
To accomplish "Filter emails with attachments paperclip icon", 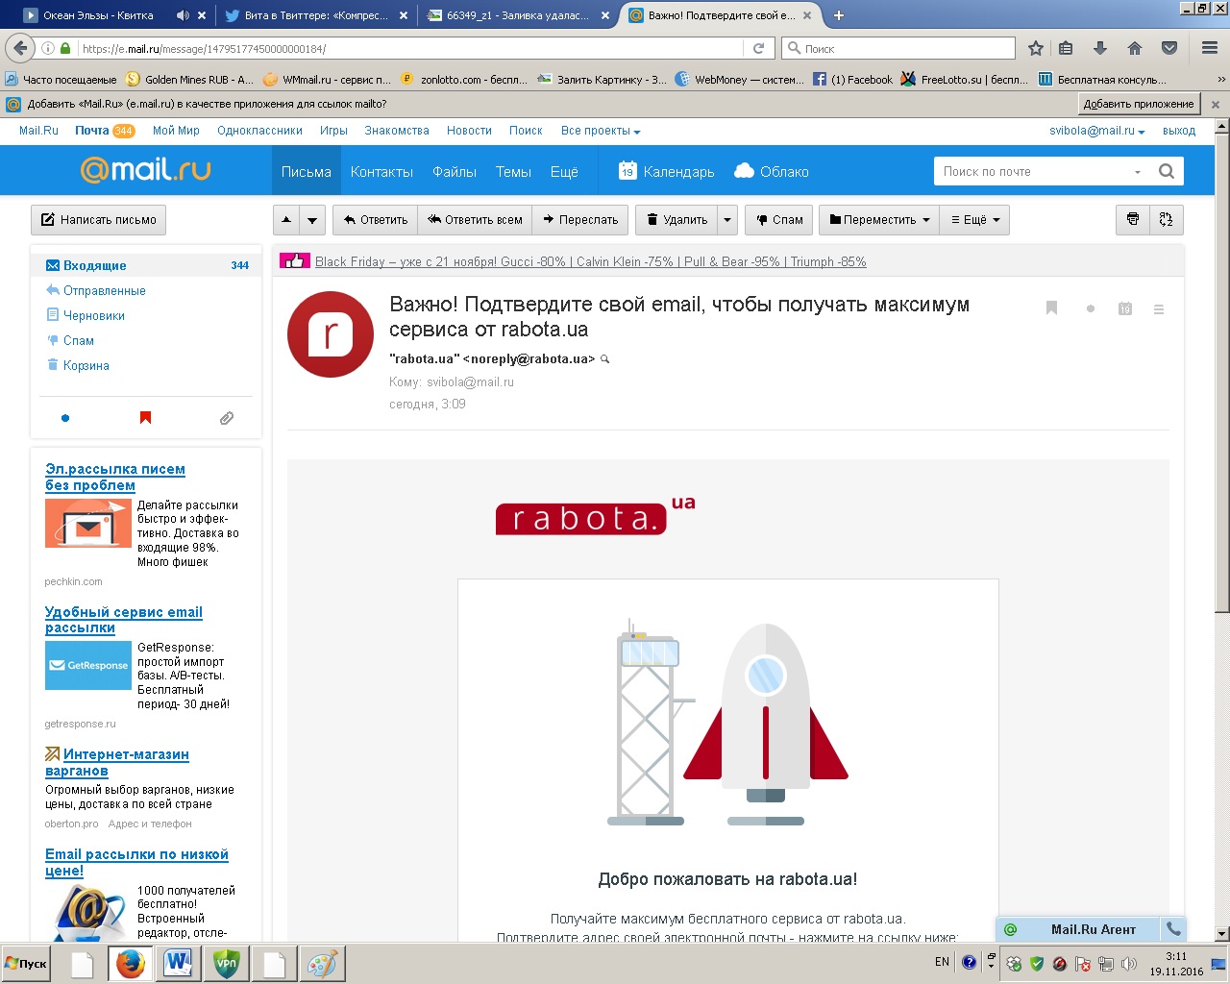I will (227, 418).
